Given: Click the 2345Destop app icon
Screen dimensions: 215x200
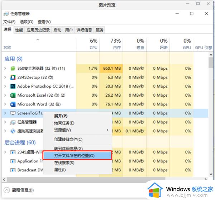Looking at the screenshot, I should tap(13, 77).
